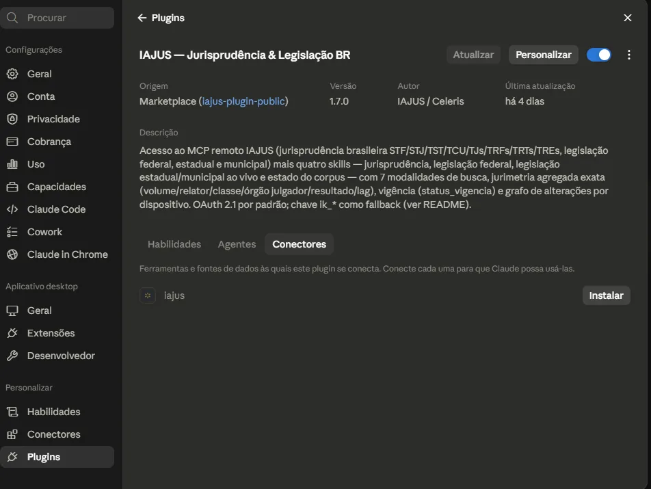Click the Procurar search field
Screen dimensions: 651x489
click(x=57, y=18)
